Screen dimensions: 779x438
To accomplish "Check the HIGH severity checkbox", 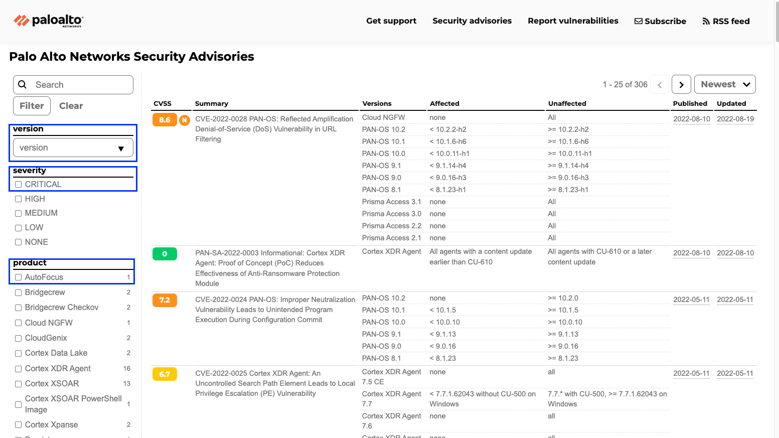I will [x=19, y=199].
